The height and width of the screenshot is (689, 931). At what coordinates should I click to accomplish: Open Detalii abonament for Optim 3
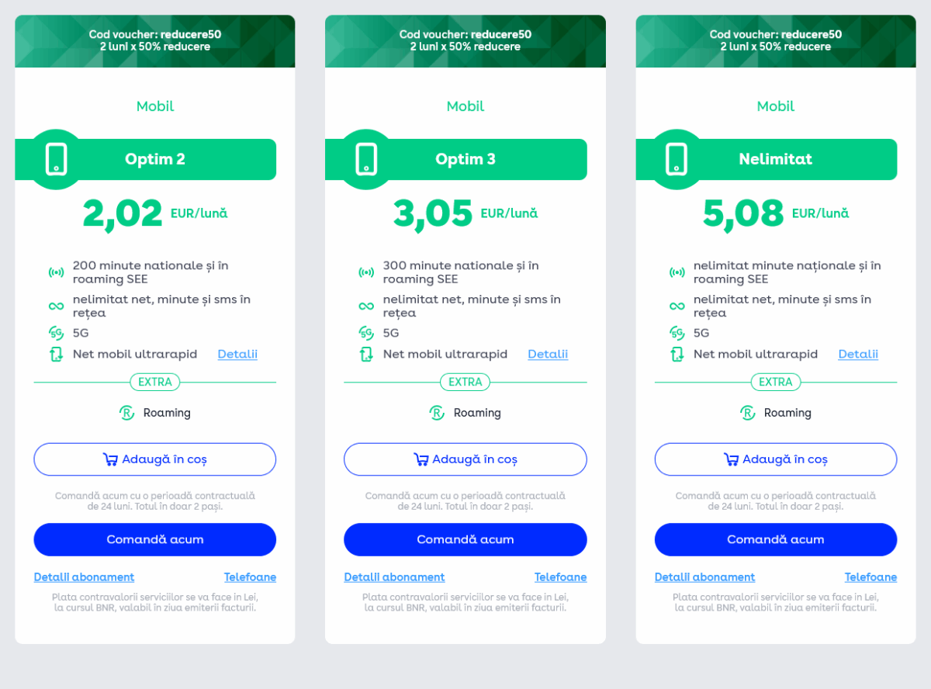[x=394, y=577]
